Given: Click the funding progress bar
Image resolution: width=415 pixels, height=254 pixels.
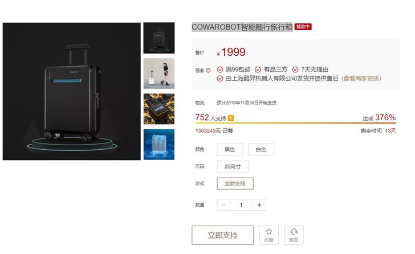Looking at the screenshot, I should (x=296, y=123).
